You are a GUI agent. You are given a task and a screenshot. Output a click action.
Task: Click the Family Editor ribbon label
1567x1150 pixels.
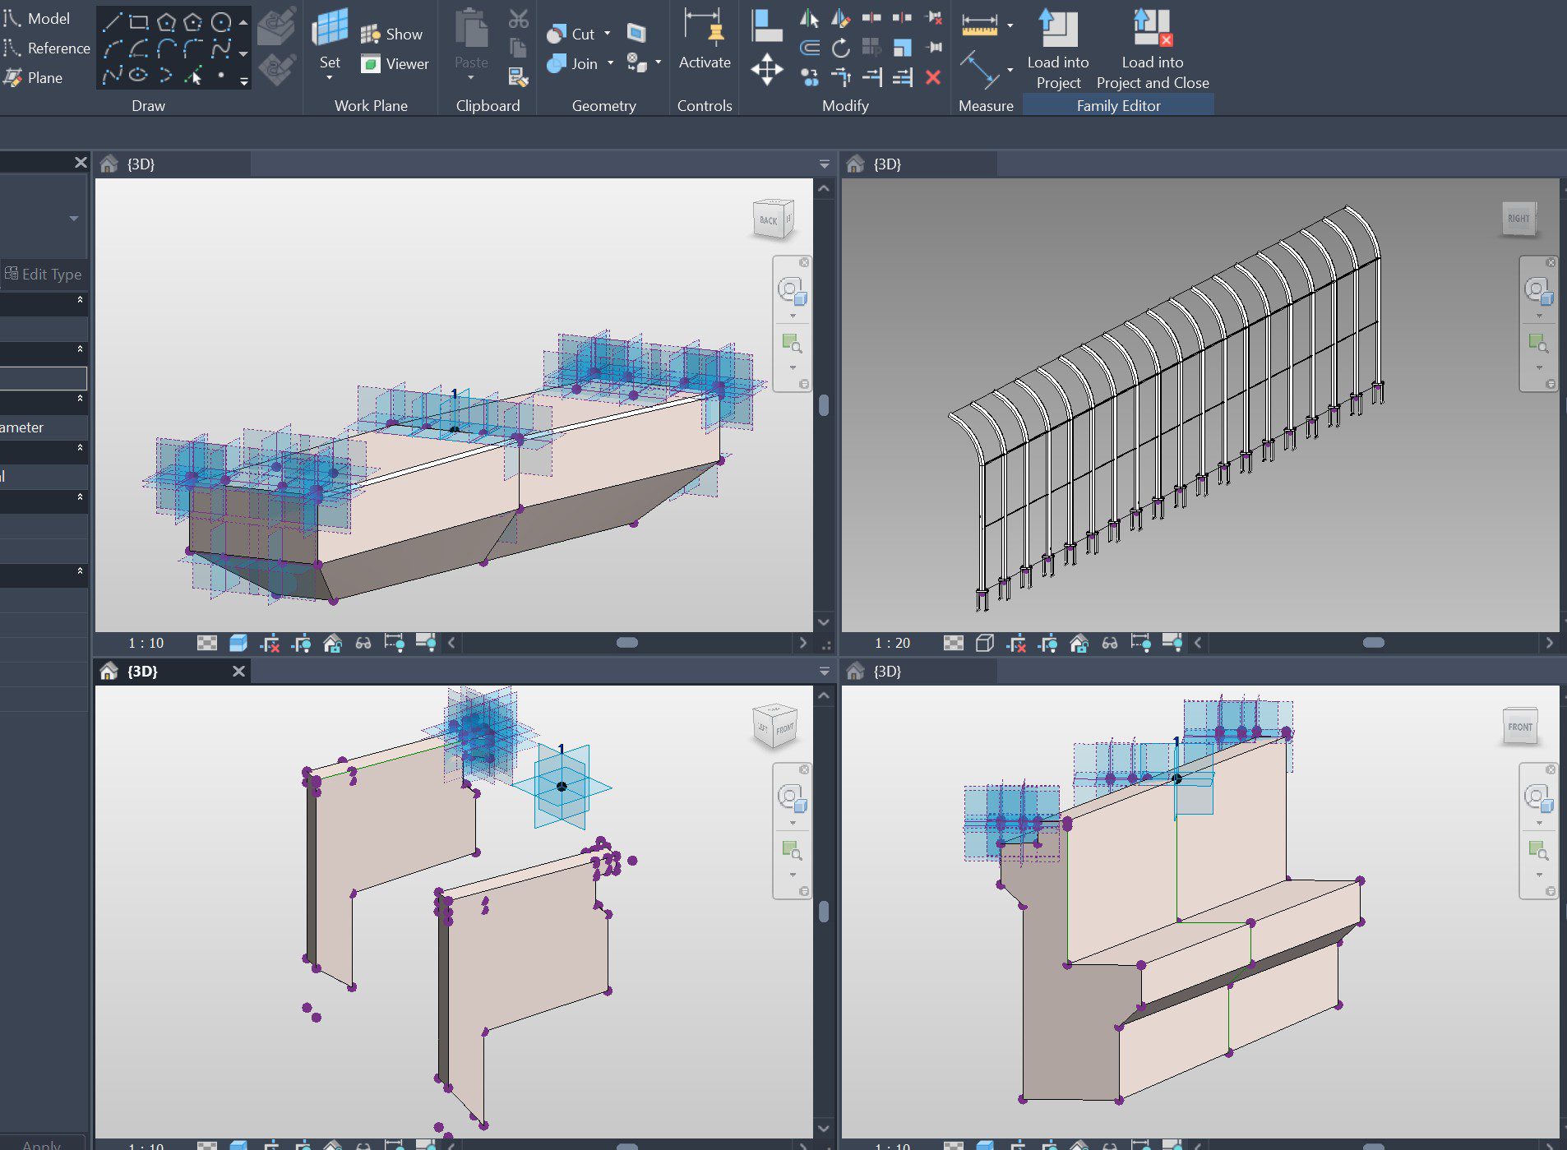pyautogui.click(x=1118, y=105)
